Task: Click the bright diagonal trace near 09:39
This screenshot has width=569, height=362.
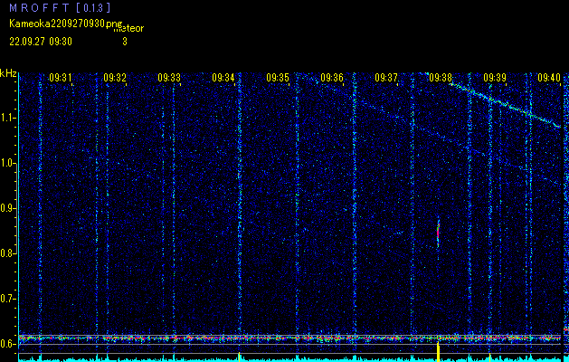Action: 505,105
